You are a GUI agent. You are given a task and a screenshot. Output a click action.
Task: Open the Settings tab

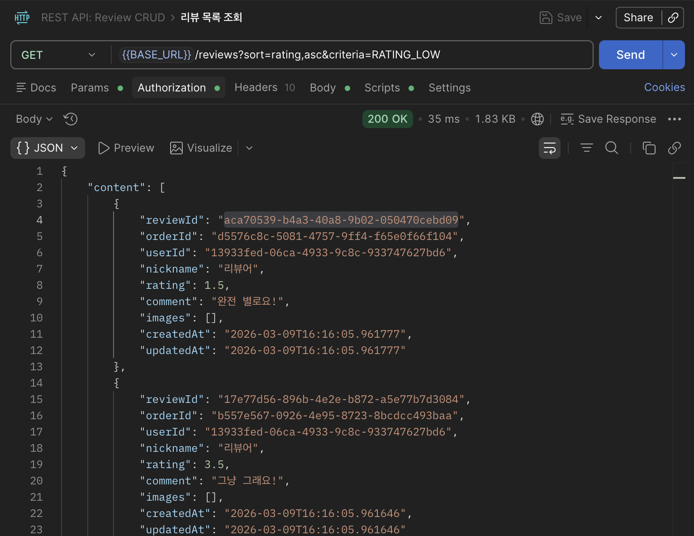(450, 88)
